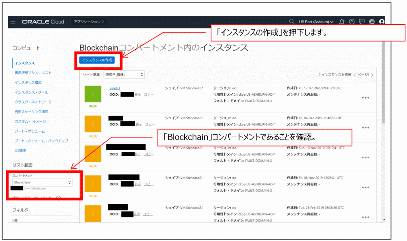The width and height of the screenshot is (407, 241).
Task: Click the ORACLE Cloud logo
Action: click(x=43, y=22)
